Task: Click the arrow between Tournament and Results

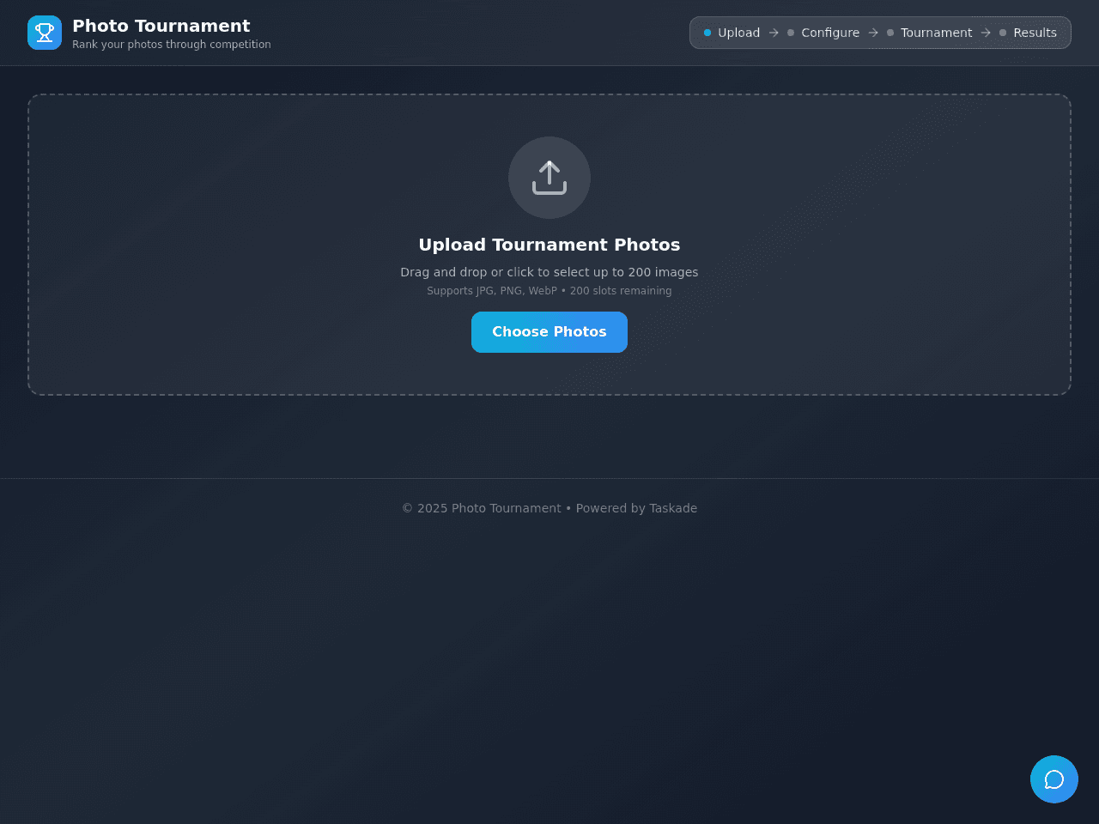Action: [986, 33]
